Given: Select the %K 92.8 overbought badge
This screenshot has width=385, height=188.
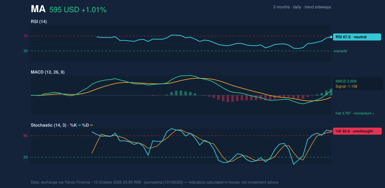Looking at the screenshot, I should [357, 131].
